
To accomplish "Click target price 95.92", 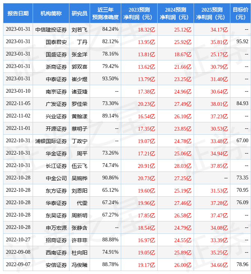I will (242, 41).
